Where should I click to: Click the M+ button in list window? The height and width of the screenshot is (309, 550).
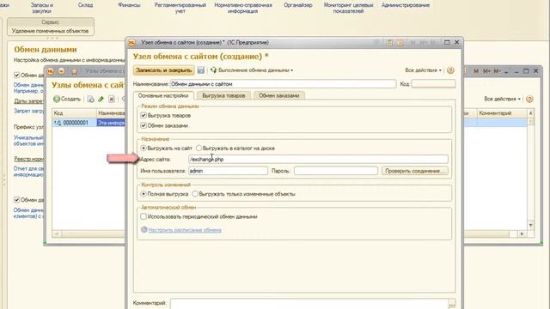pos(486,71)
